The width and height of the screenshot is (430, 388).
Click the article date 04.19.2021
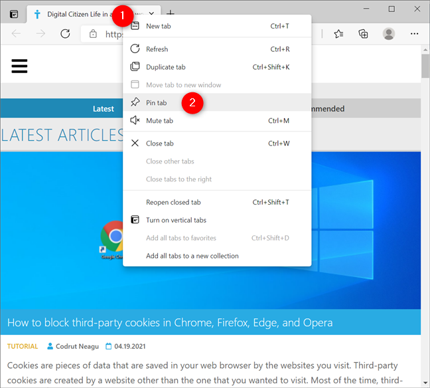129,346
